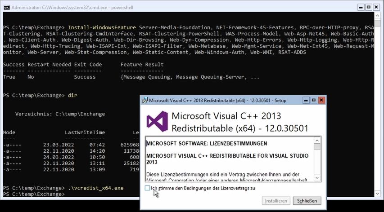Click the 'Feature Result' column header
384x212 pixels.
pos(142,65)
